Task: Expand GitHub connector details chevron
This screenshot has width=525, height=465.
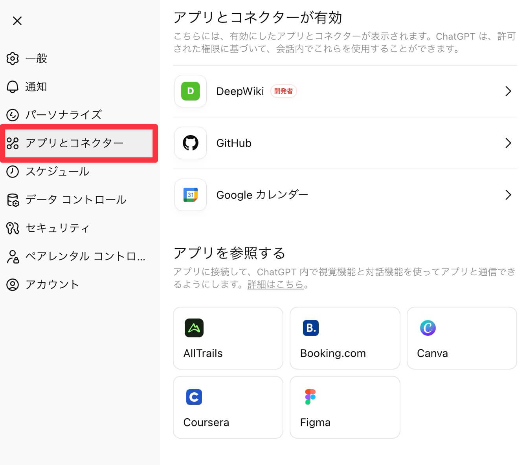Action: pyautogui.click(x=508, y=143)
